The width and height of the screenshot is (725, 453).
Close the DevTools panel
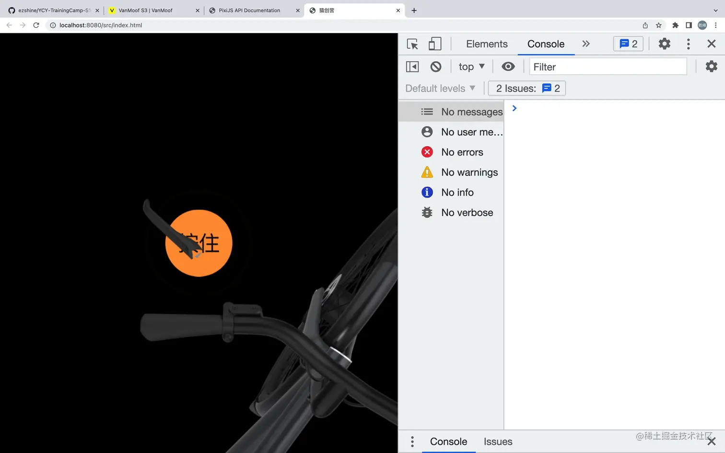(x=712, y=44)
